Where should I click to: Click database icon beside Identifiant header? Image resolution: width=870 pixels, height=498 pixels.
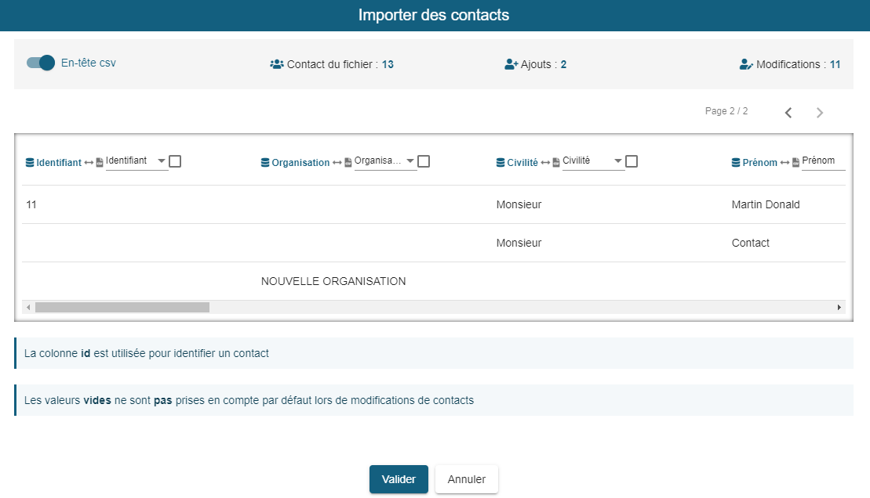point(30,163)
